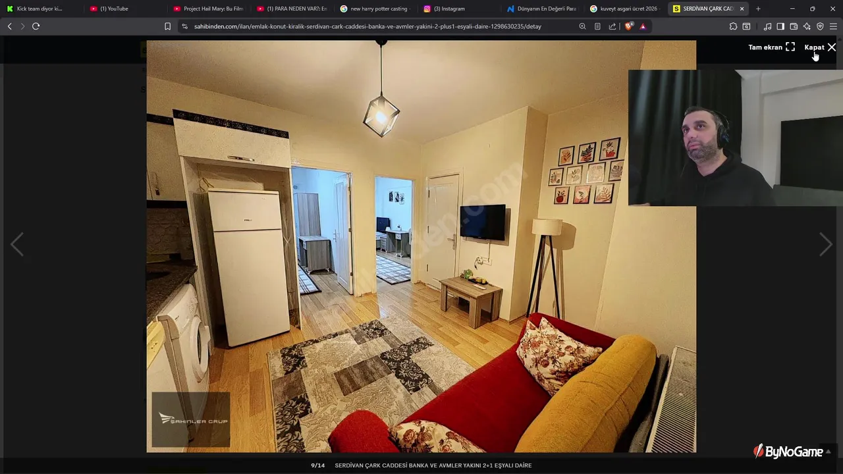Open the Brave VPN shield icon

(x=820, y=26)
